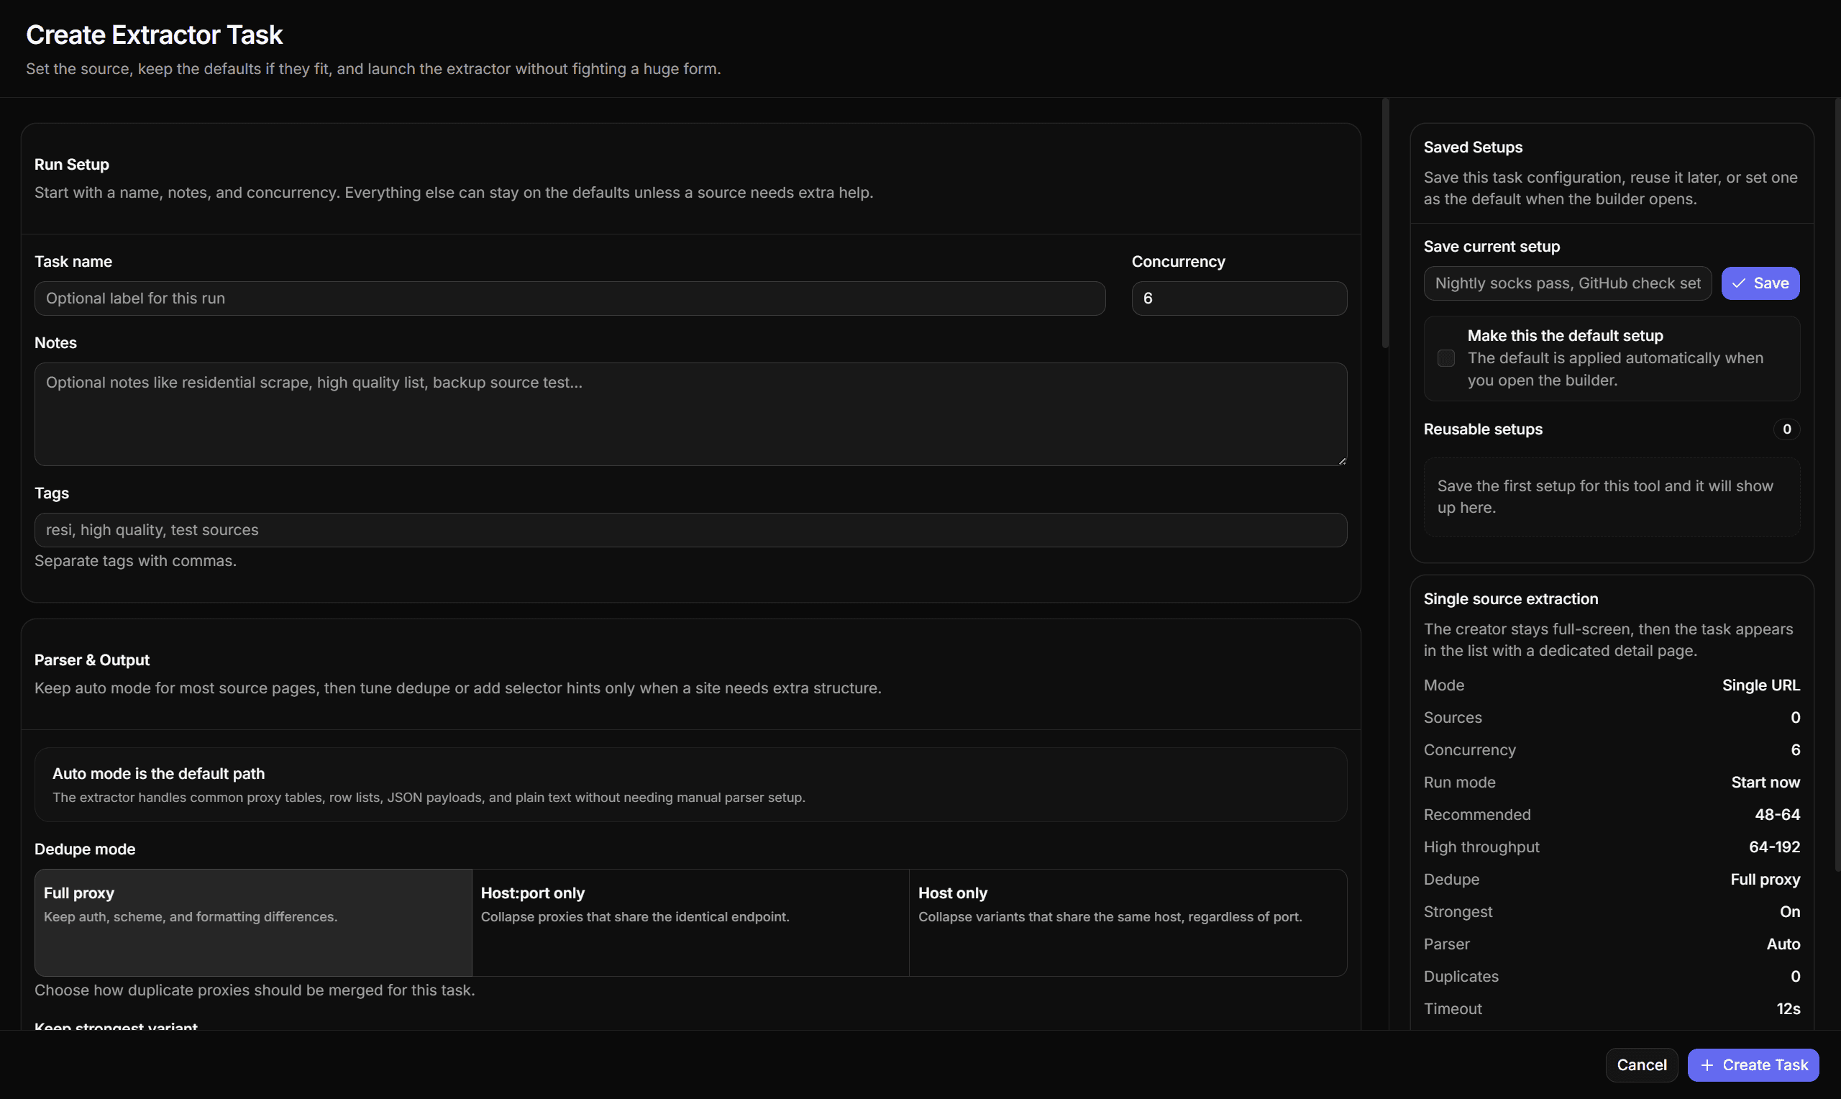Viewport: 1841px width, 1099px height.
Task: Click the Notes textarea resize handle
Action: [1341, 459]
